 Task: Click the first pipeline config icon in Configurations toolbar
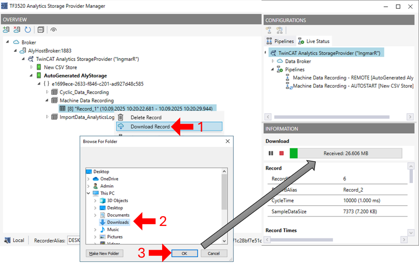click(268, 30)
